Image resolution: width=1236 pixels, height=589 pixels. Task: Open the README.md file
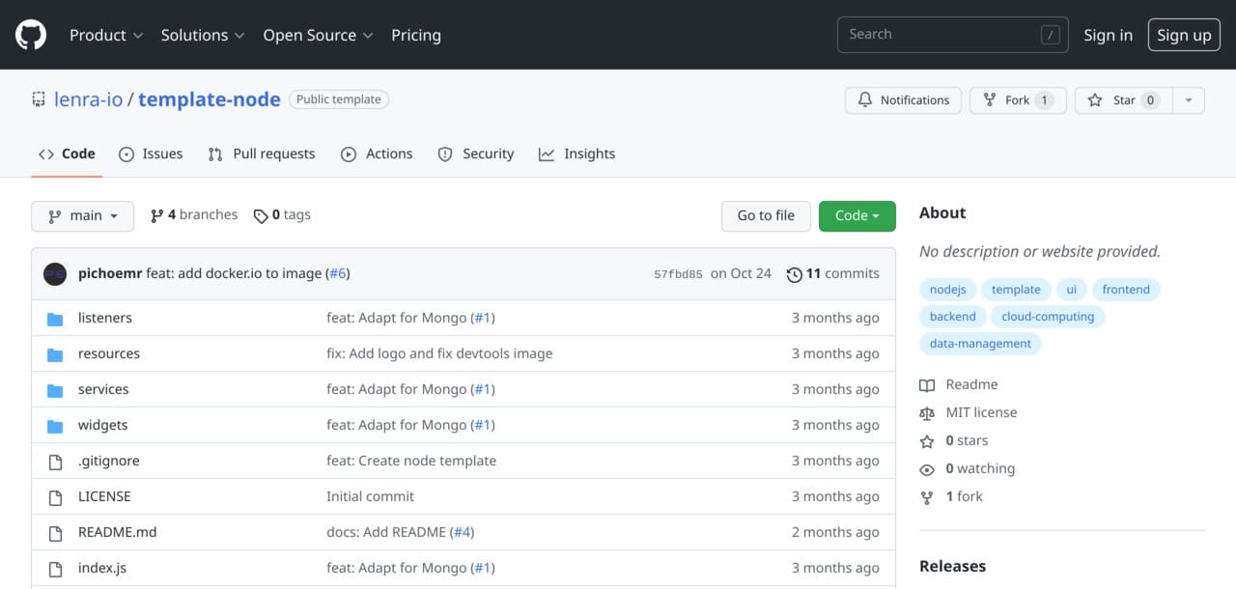(117, 533)
